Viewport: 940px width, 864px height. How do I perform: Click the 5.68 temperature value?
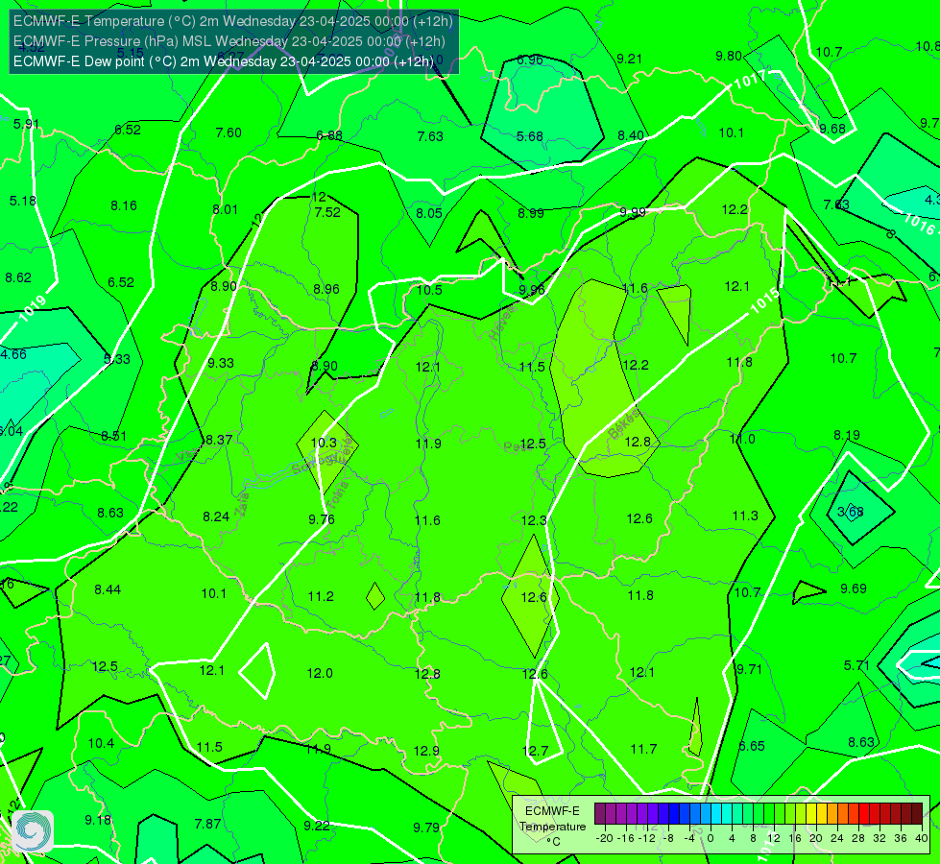[x=530, y=136]
